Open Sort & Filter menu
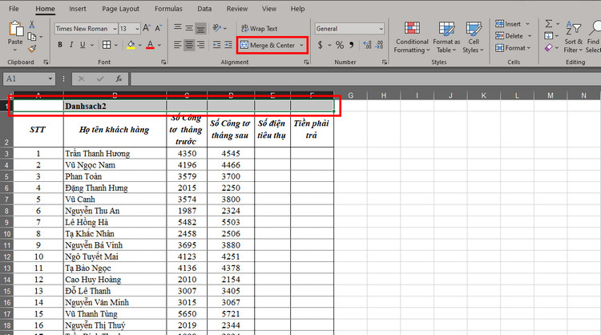Viewport: 601px width, 335px height. coord(573,38)
